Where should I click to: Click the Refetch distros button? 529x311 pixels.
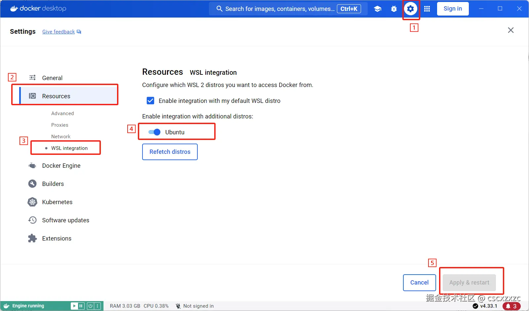170,152
